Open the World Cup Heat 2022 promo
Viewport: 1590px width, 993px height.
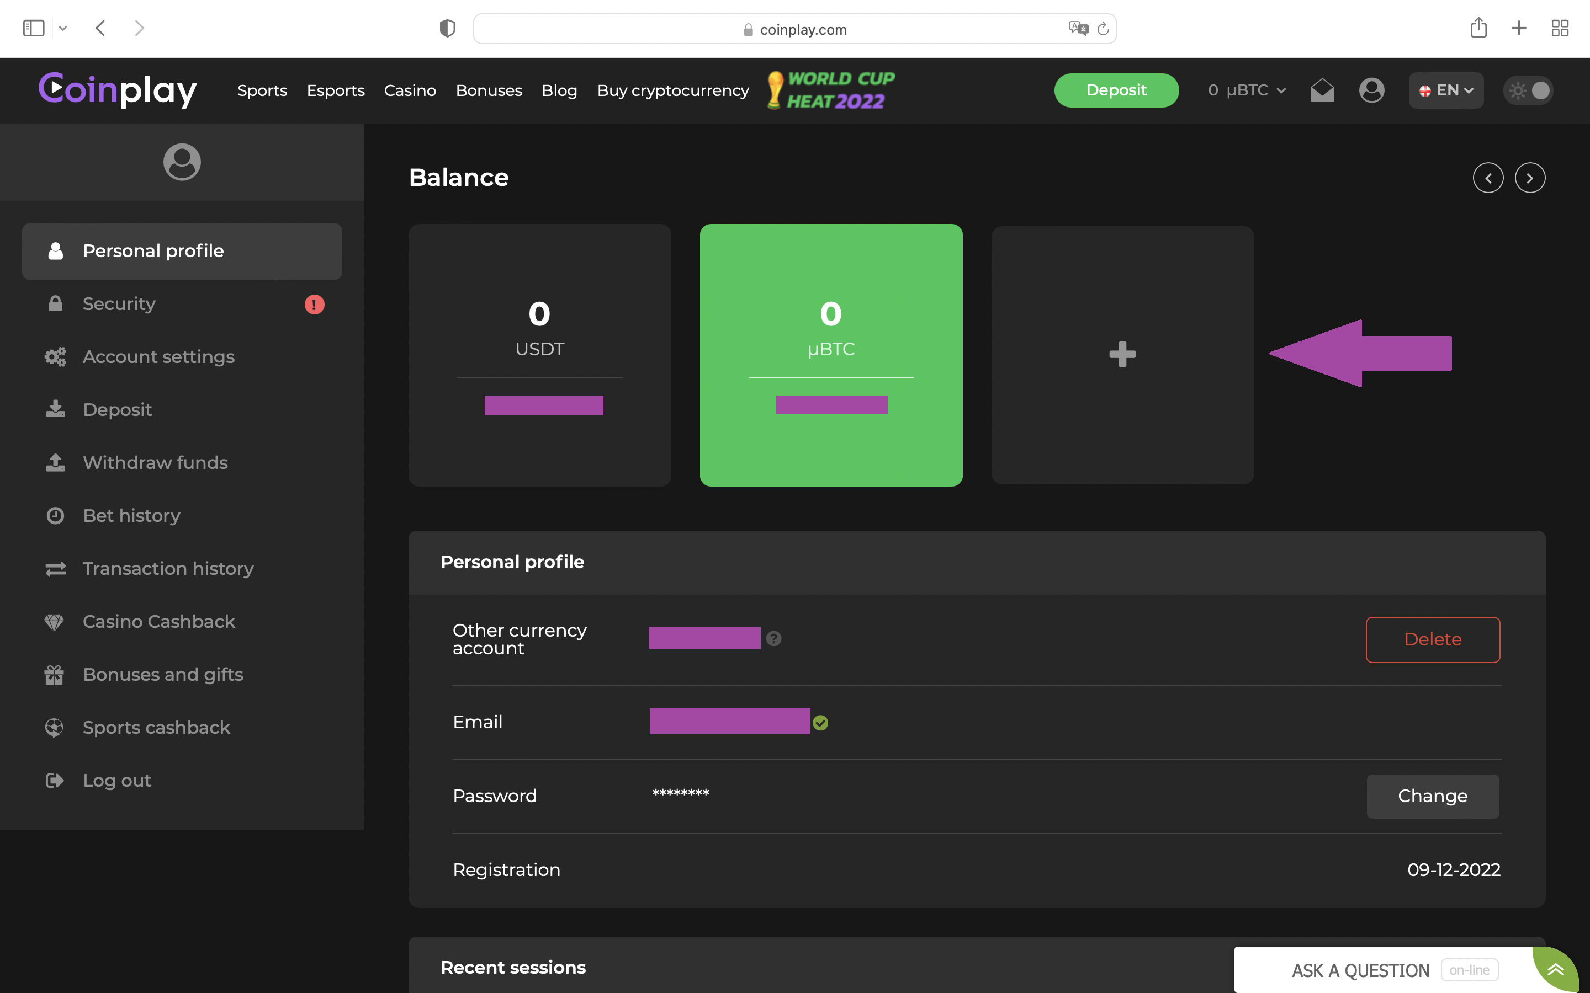(x=831, y=90)
